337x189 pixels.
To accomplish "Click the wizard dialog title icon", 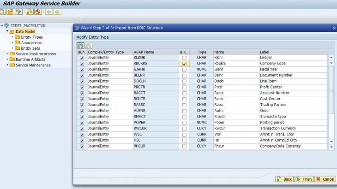I will (x=77, y=28).
